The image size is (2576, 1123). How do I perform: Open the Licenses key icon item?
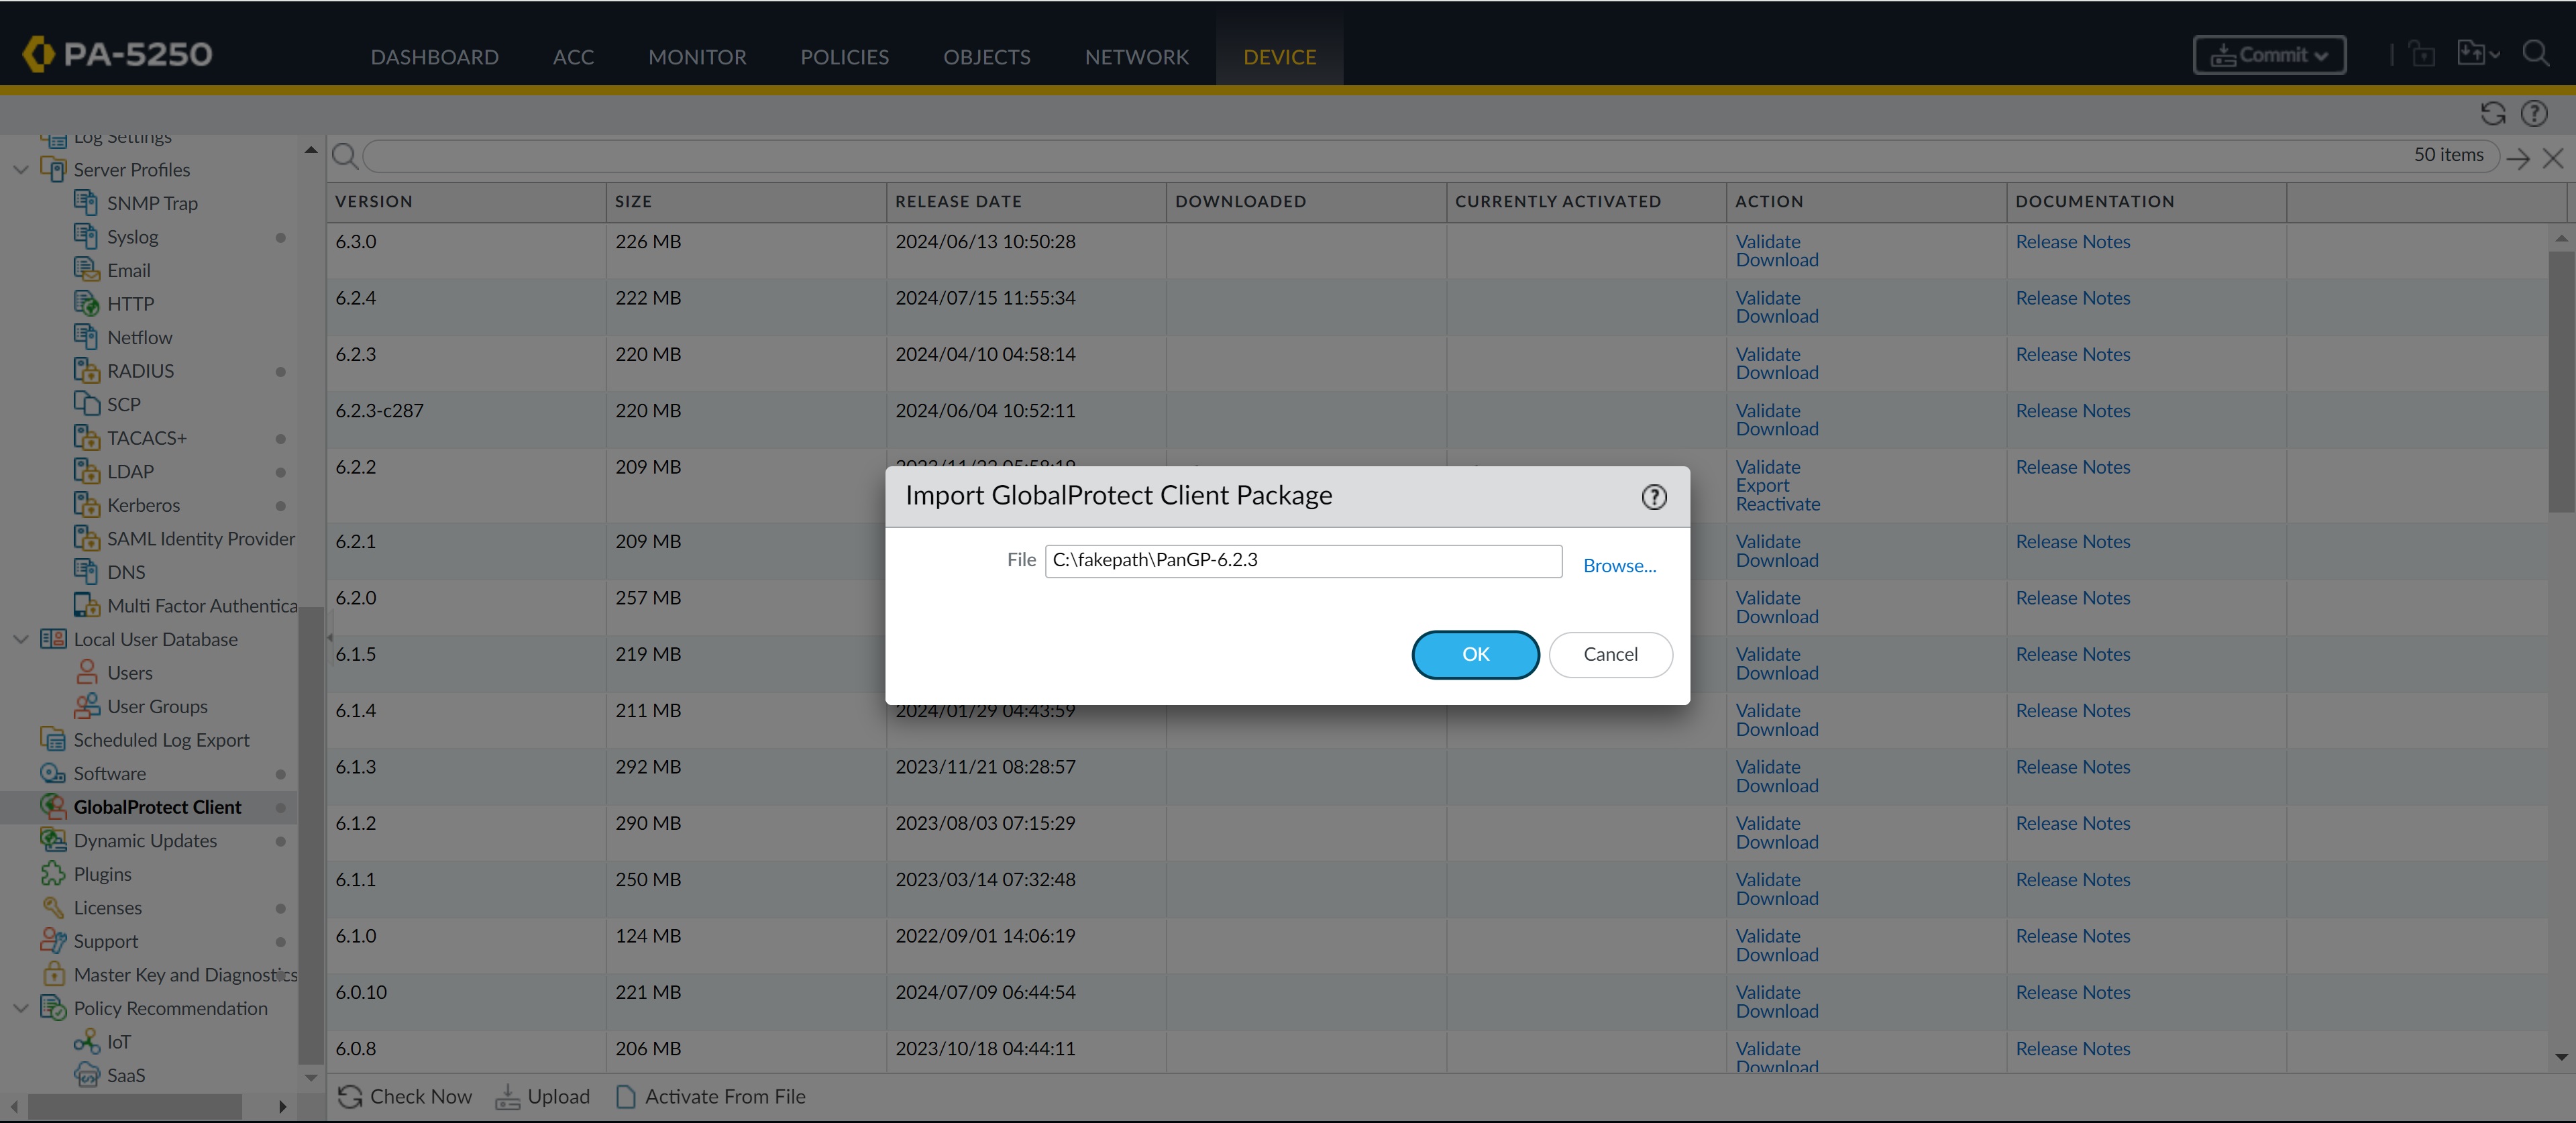pos(53,907)
